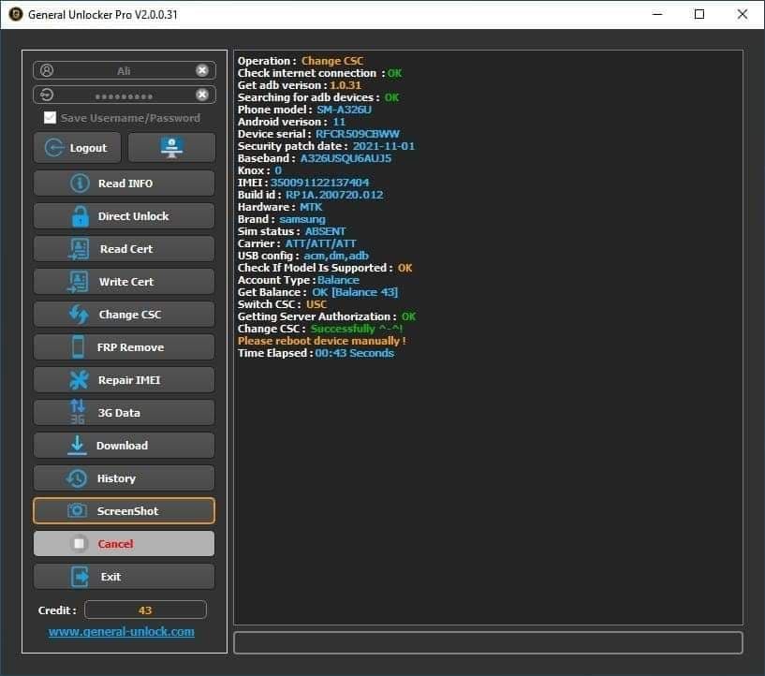The image size is (765, 676).
Task: Click Build id RP1A.200720.012 text
Action: [x=334, y=195]
